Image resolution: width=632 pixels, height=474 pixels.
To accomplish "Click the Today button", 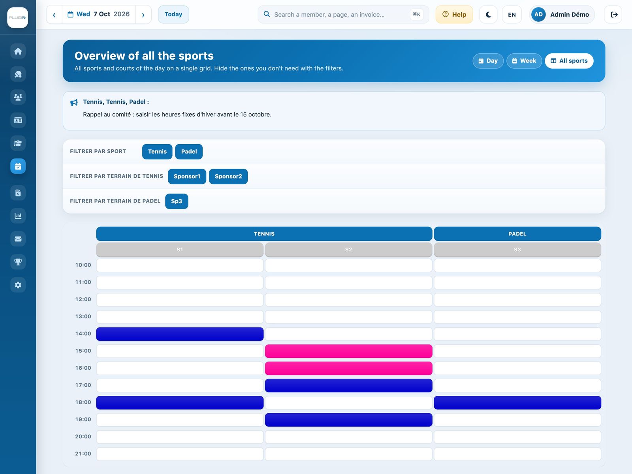I will [x=173, y=15].
